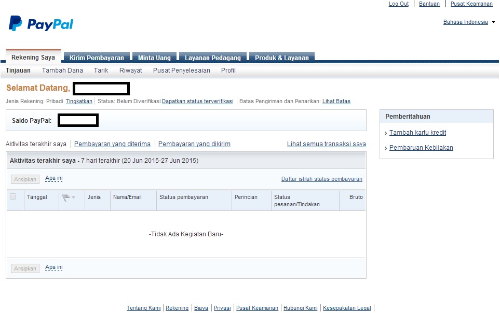500x313 pixels.
Task: Open Biaya footer link
Action: click(x=201, y=308)
